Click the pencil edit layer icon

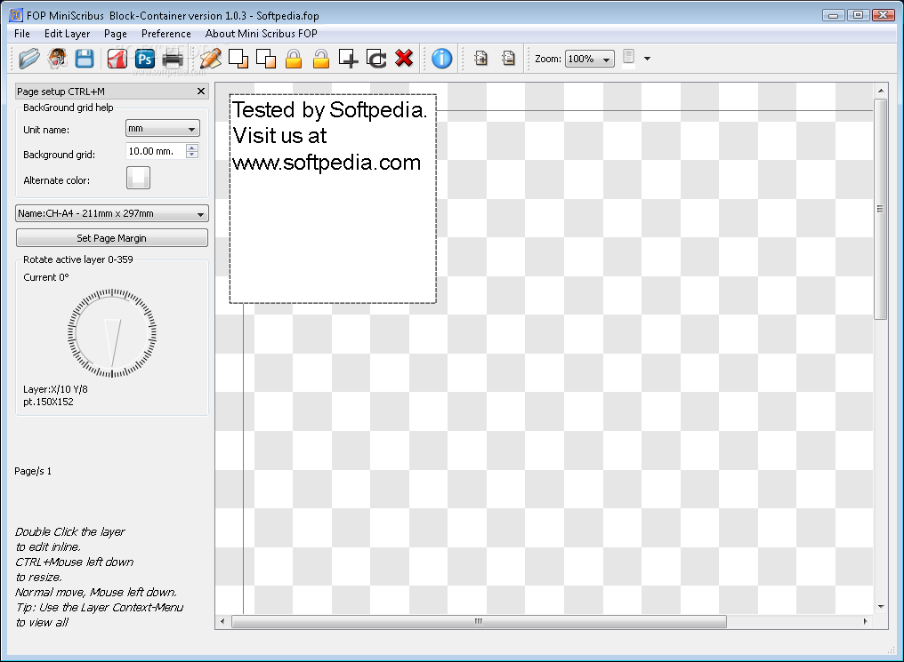(x=211, y=58)
